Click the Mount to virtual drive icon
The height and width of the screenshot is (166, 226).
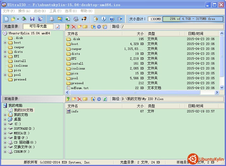click(x=76, y=19)
